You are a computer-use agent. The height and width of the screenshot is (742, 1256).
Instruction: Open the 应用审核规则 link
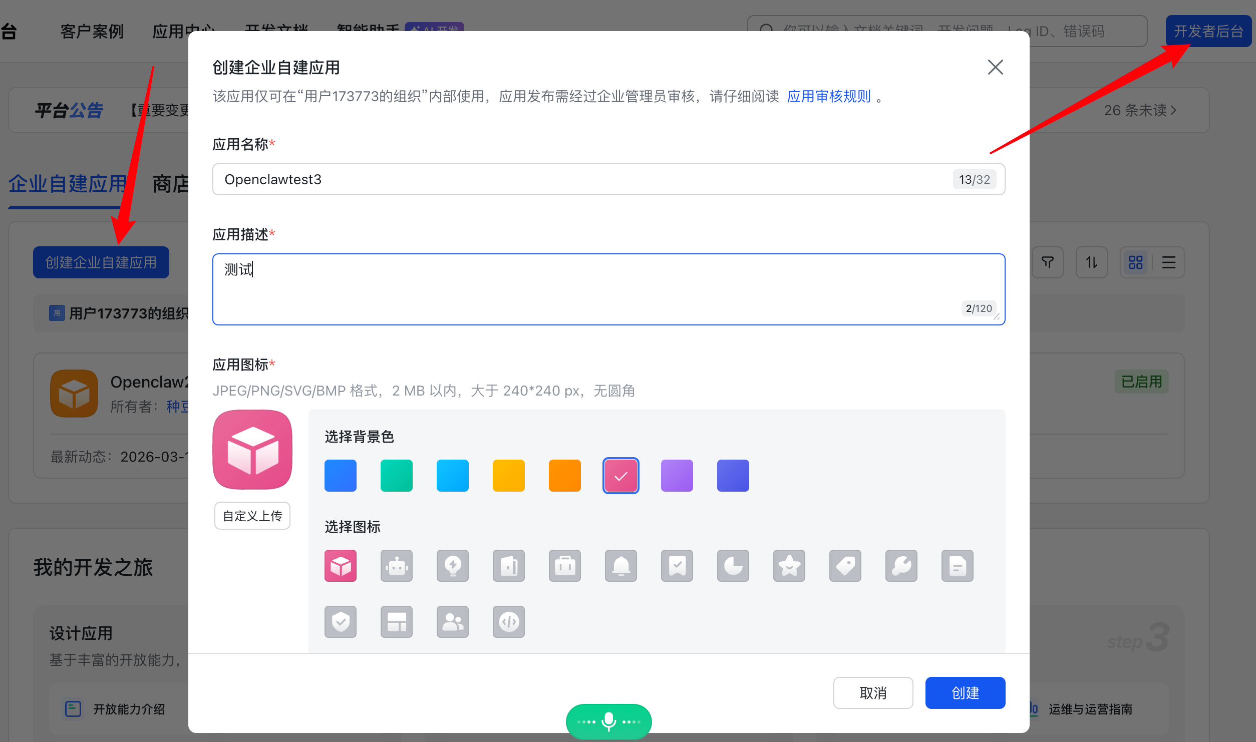point(828,96)
